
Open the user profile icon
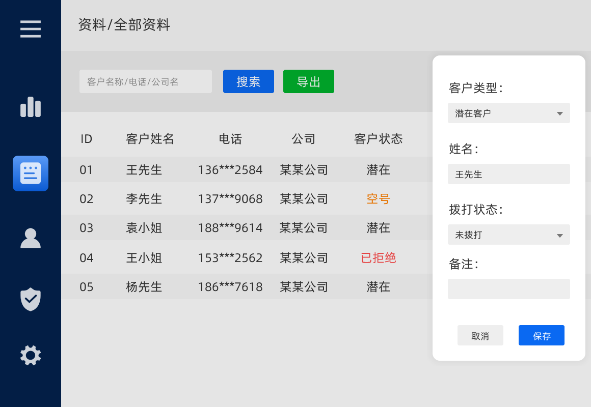[31, 238]
